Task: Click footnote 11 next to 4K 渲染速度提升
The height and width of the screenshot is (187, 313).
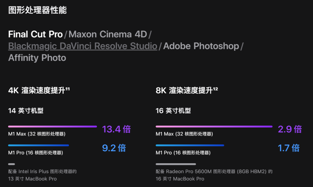Action: point(68,88)
